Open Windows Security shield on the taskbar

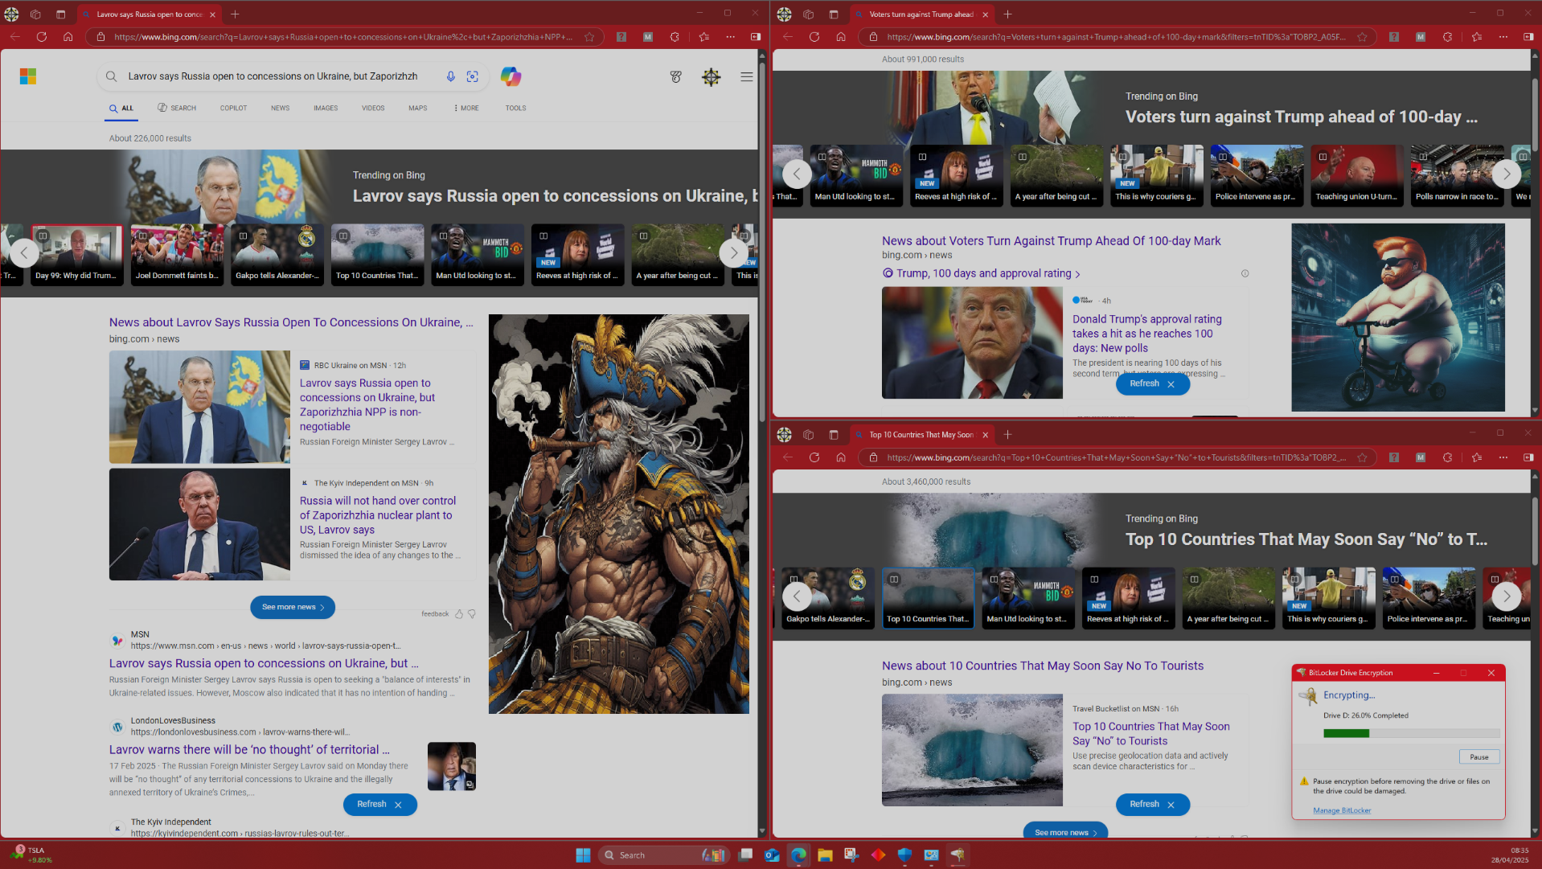(904, 855)
